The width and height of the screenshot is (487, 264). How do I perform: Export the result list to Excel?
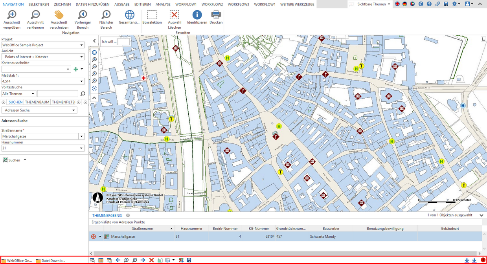coord(159,260)
